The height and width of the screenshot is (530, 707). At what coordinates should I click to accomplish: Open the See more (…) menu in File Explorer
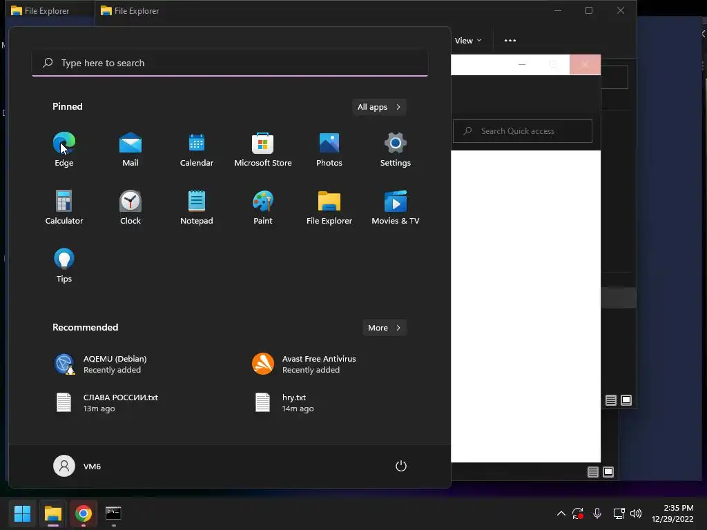point(510,41)
